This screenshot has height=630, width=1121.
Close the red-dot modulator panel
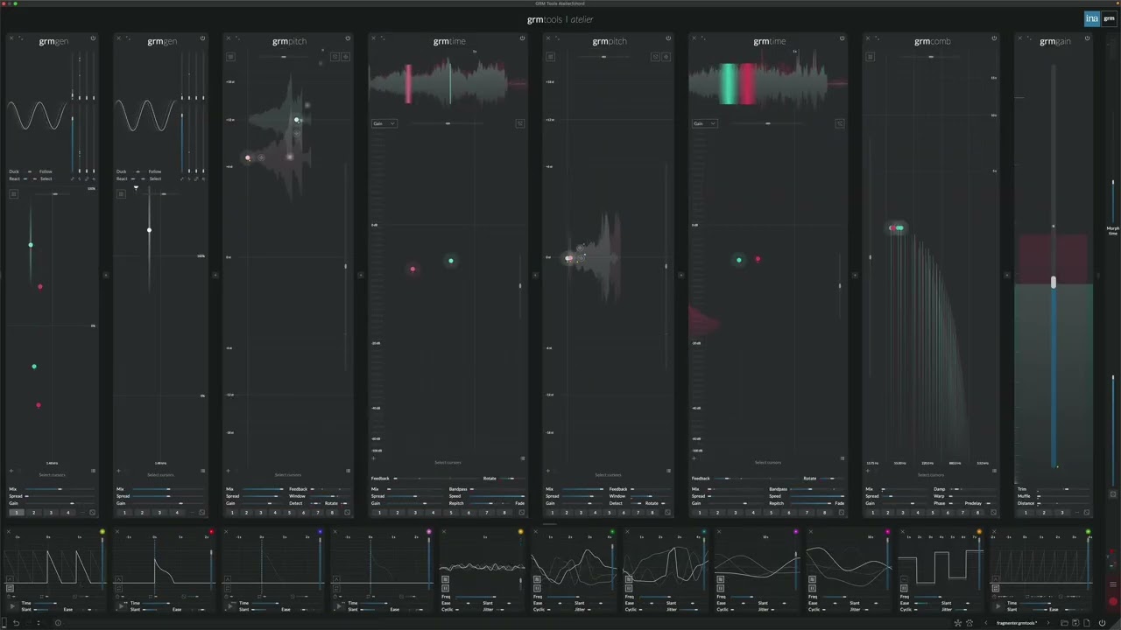(117, 531)
